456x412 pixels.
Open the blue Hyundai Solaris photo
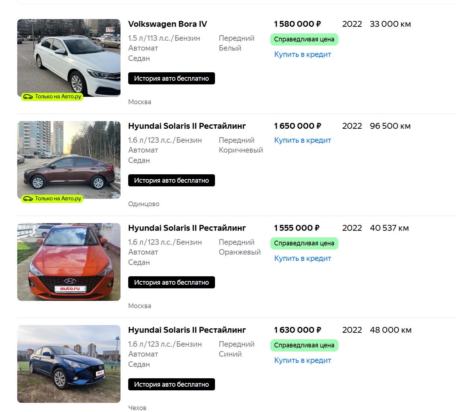tap(69, 364)
